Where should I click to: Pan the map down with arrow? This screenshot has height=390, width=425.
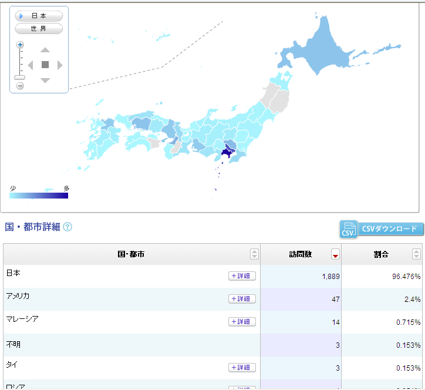(45, 80)
